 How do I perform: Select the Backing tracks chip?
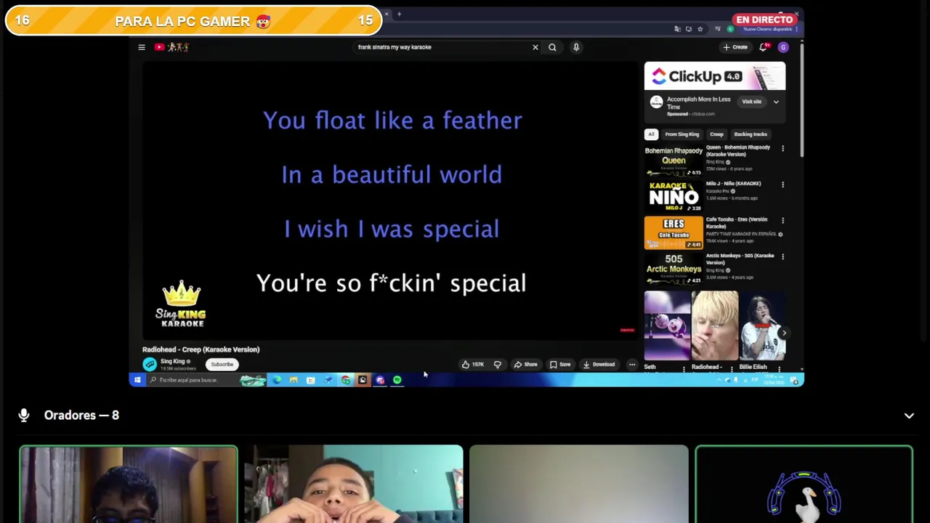[x=751, y=134]
